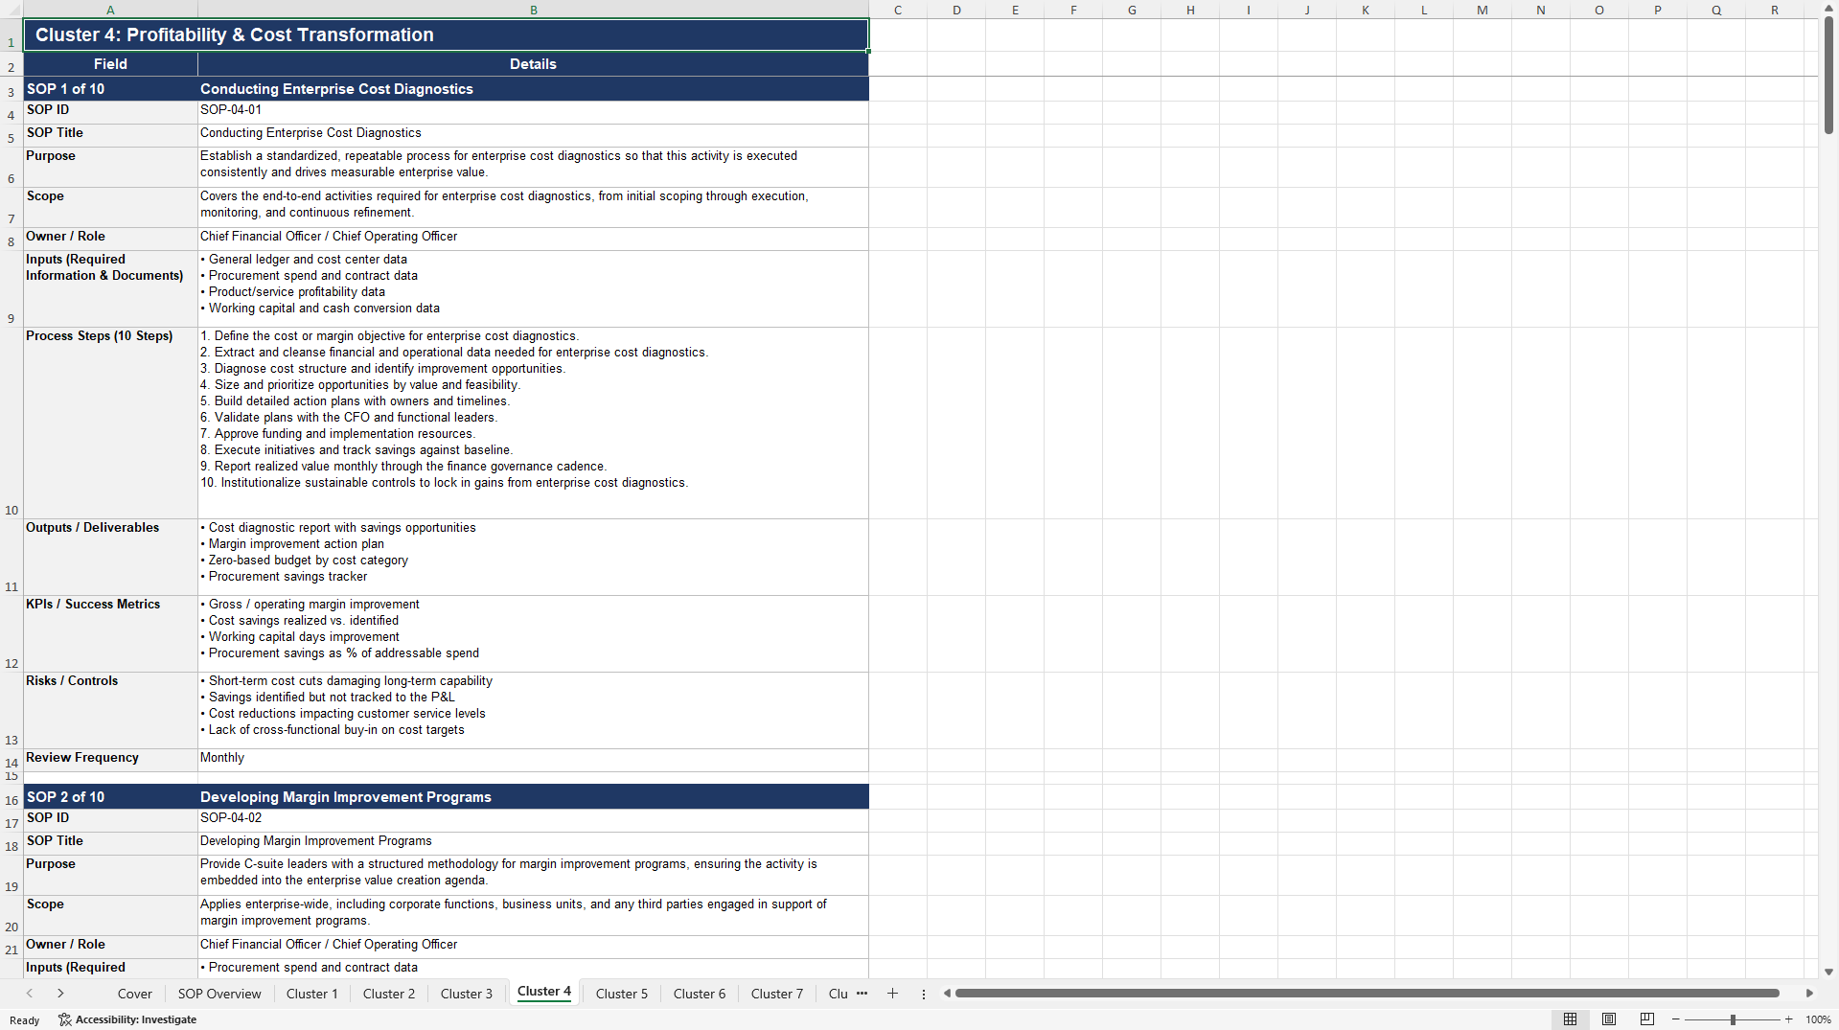Switch to Page Break Preview icon
The width and height of the screenshot is (1839, 1030).
tap(1647, 1019)
